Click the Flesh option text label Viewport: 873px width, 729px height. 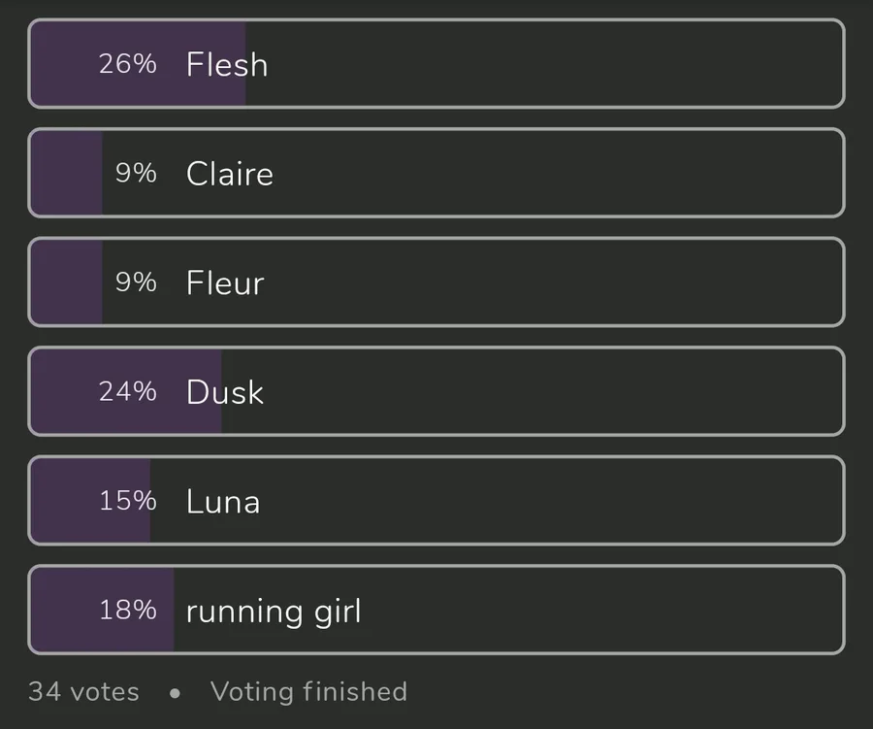pyautogui.click(x=227, y=65)
